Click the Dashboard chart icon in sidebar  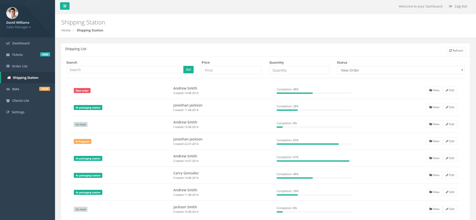coord(8,43)
